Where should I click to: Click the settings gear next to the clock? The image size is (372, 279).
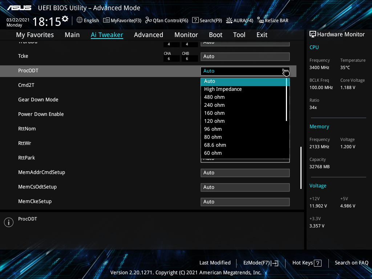point(65,19)
